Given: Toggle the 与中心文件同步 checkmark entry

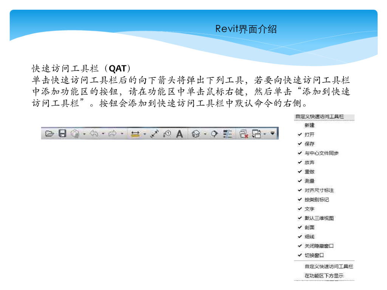Looking at the screenshot, I should coord(318,153).
